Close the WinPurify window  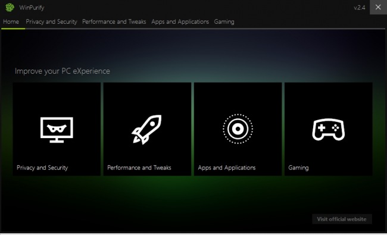(x=378, y=7)
